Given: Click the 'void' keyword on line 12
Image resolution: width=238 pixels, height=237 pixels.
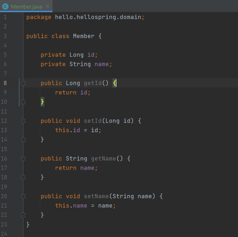Looking at the screenshot, I should tap(73, 121).
